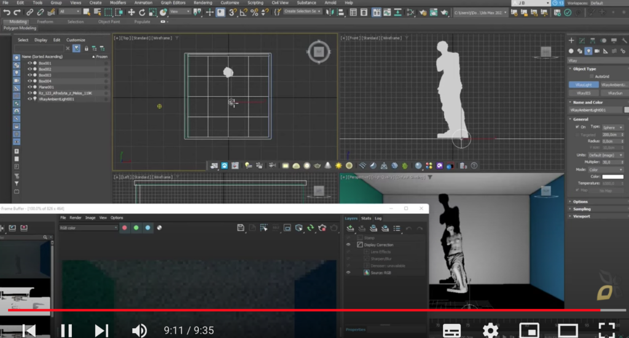Viewport: 629px width, 338px height.
Task: Click the red video progress bar
Action: [x=304, y=310]
